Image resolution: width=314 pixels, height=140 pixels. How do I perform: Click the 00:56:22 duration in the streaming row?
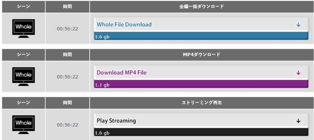67,125
